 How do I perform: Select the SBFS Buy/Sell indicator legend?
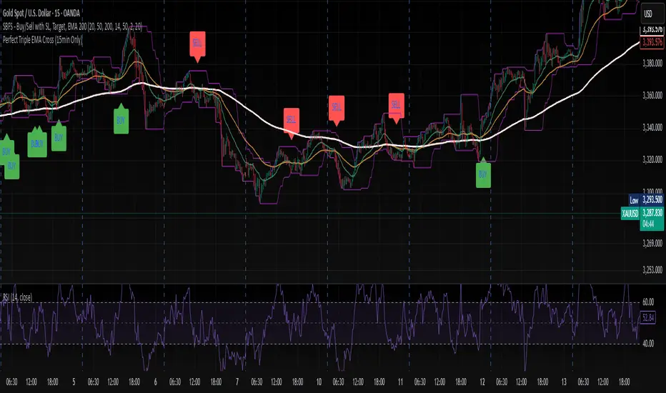pos(73,26)
